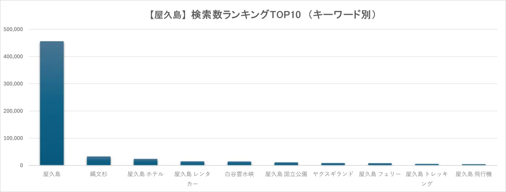Select the 屋久島 ホテル bar
This screenshot has width=506, height=192.
(x=145, y=162)
